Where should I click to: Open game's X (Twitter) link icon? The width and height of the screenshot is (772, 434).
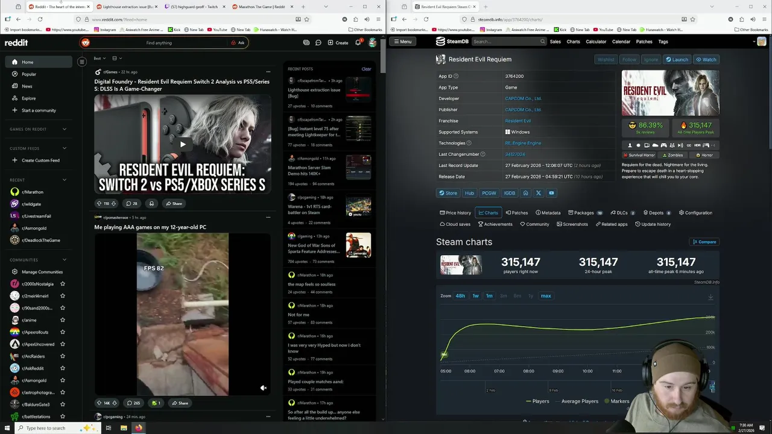539,193
